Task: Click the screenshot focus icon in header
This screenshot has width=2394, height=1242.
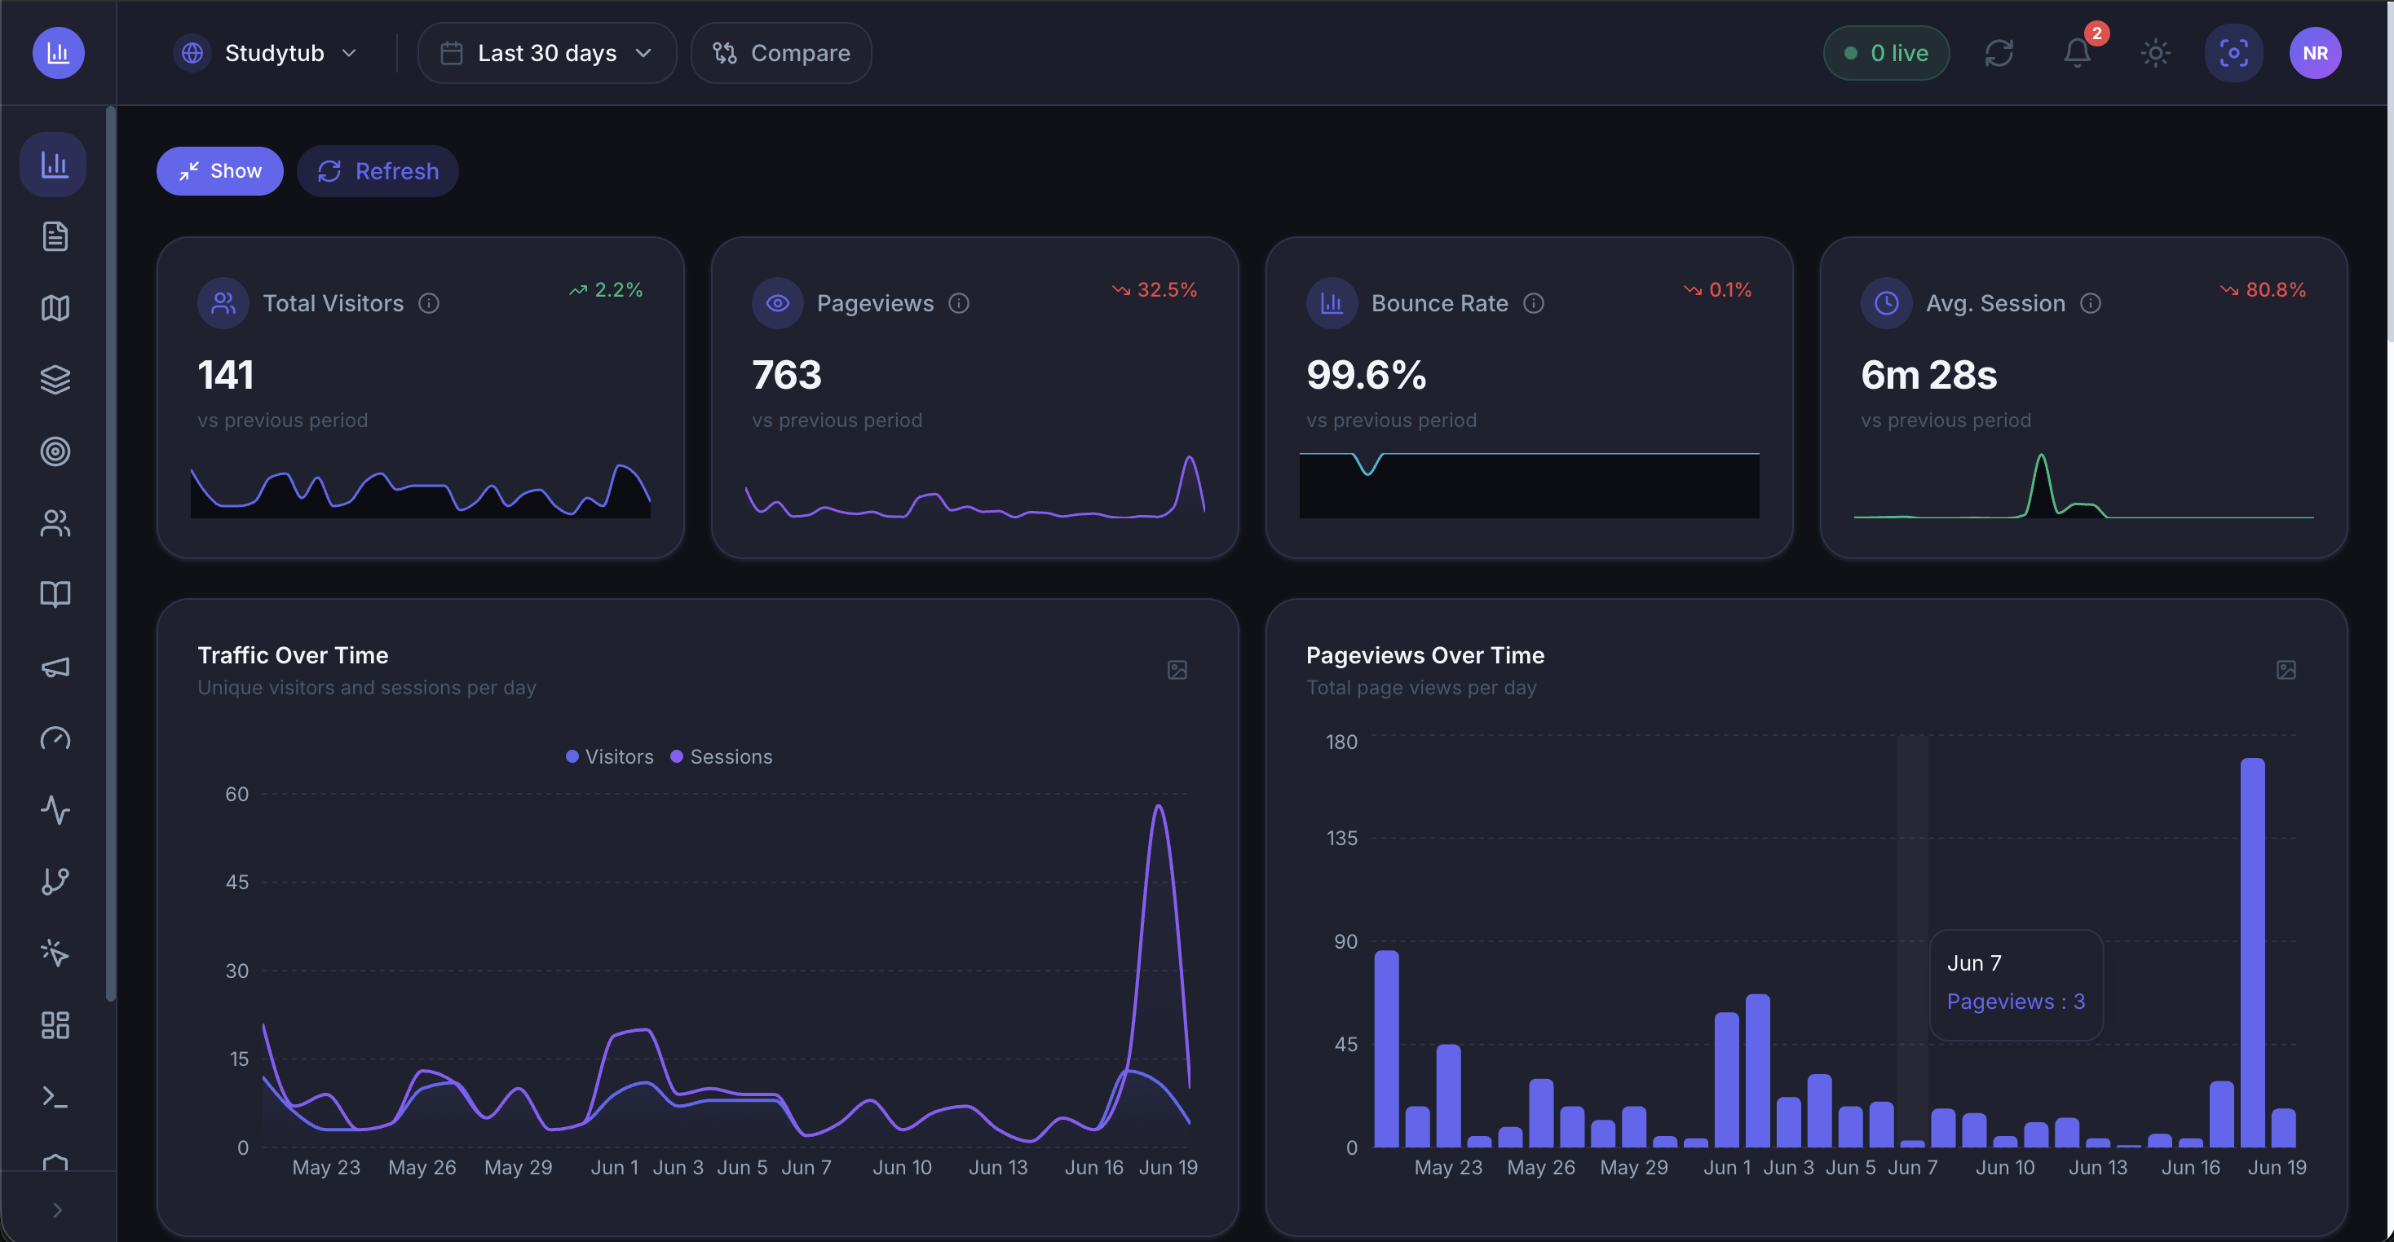Action: pos(2233,53)
